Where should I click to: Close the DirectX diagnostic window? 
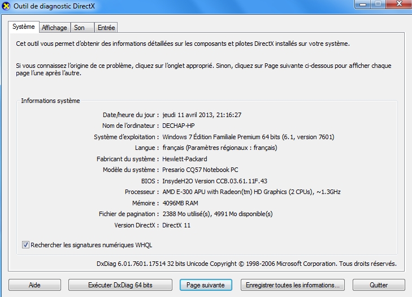click(399, 4)
